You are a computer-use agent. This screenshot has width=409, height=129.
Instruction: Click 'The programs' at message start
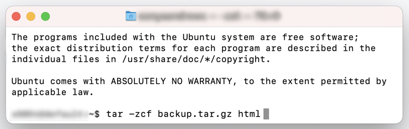[x=44, y=37]
